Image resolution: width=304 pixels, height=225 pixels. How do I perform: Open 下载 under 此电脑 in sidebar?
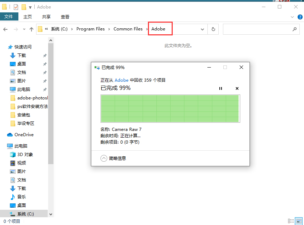coord(22,188)
